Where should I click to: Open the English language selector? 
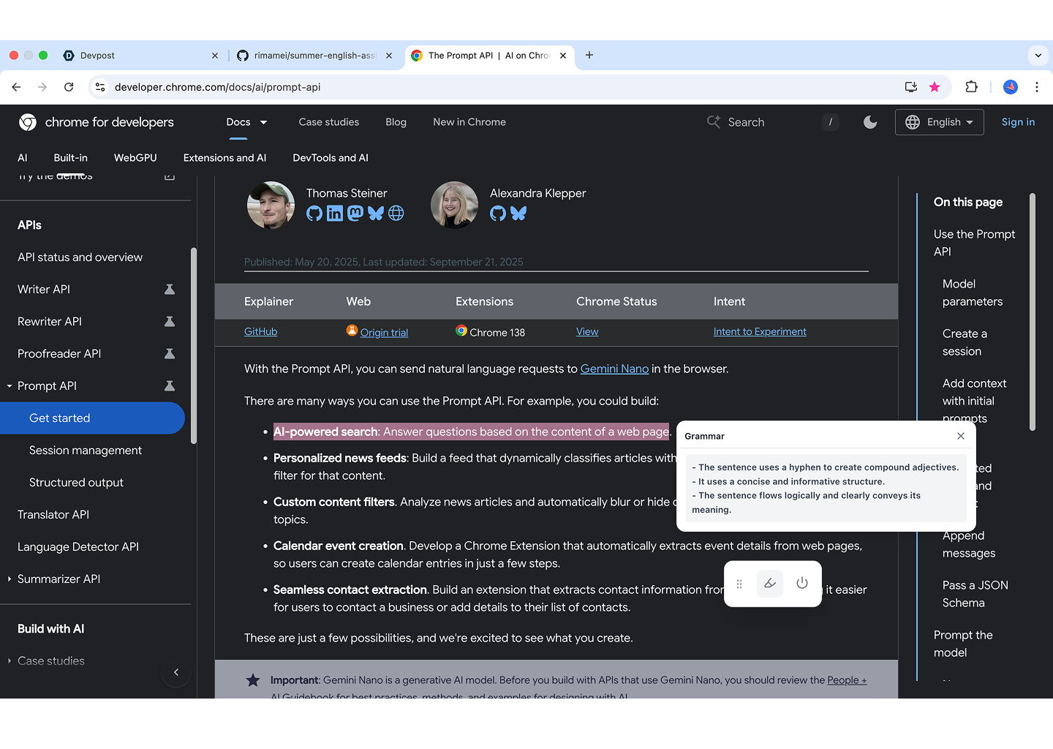coord(940,122)
